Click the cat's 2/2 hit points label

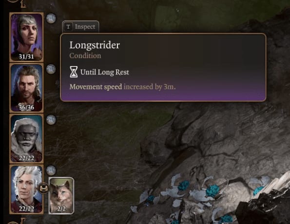pos(61,209)
